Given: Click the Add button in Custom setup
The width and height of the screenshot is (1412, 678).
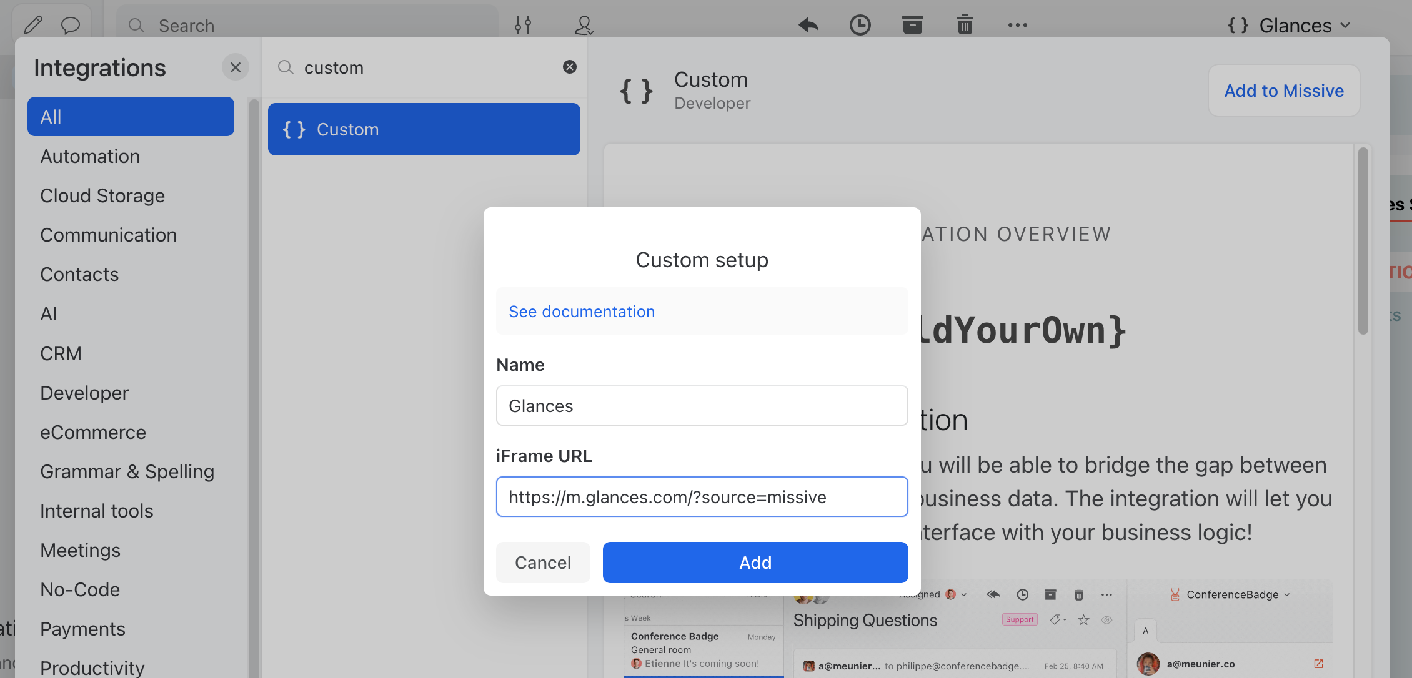Looking at the screenshot, I should 755,563.
